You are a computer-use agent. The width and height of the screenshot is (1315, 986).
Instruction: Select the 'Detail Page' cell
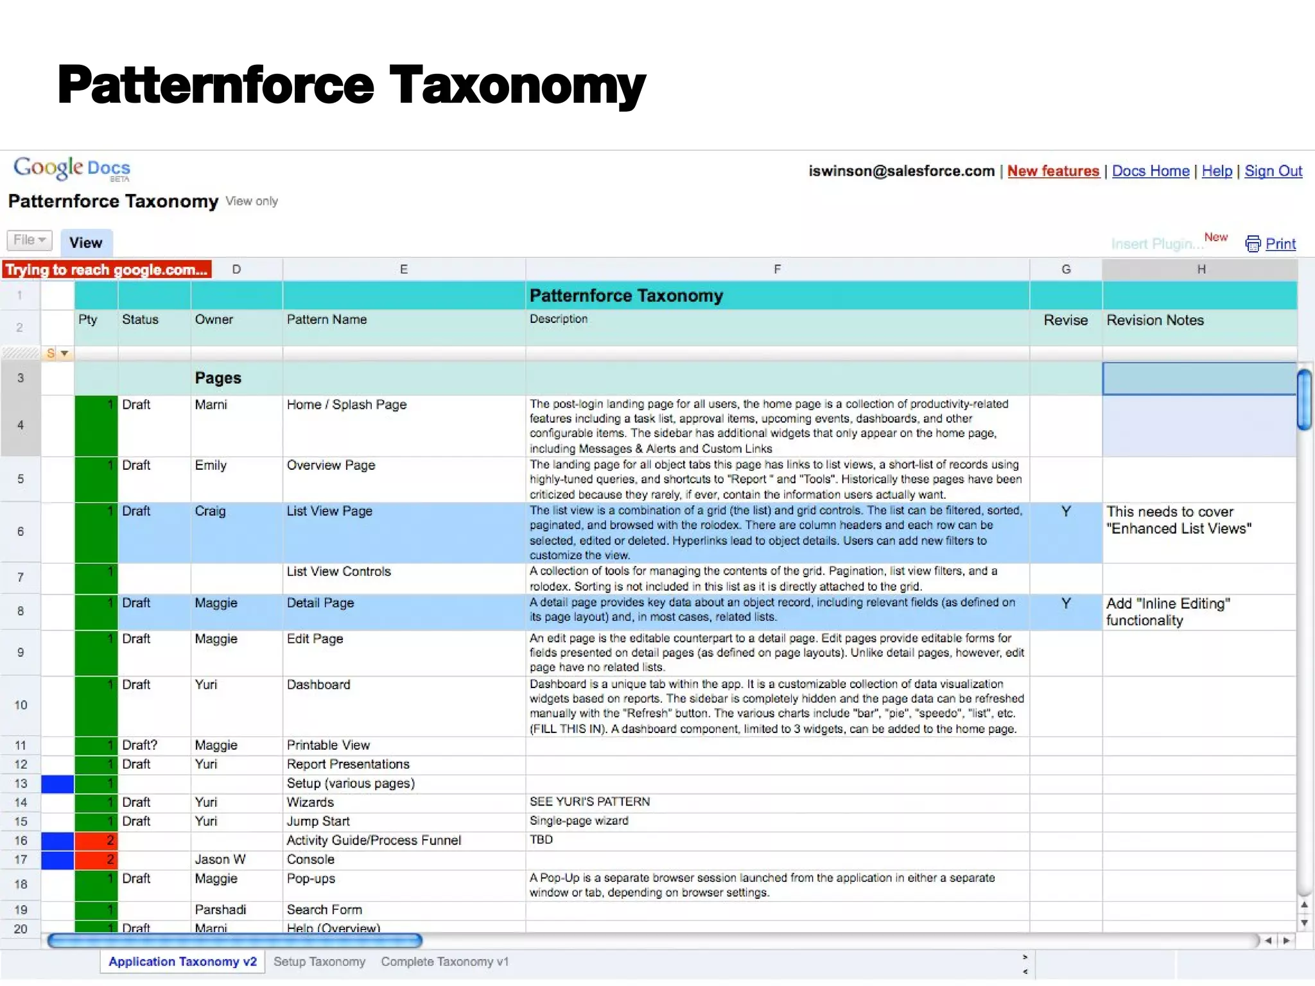[404, 612]
